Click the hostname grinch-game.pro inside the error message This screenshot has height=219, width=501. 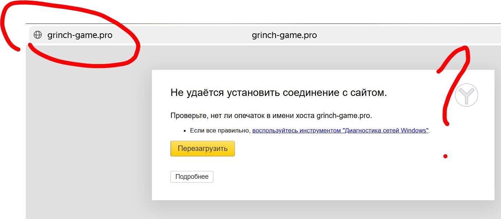344,116
